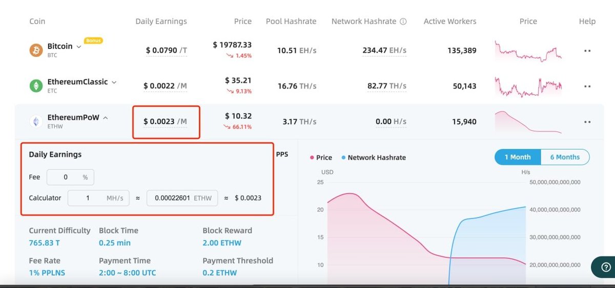
Task: Click the 0.25 min block time value
Action: [115, 243]
